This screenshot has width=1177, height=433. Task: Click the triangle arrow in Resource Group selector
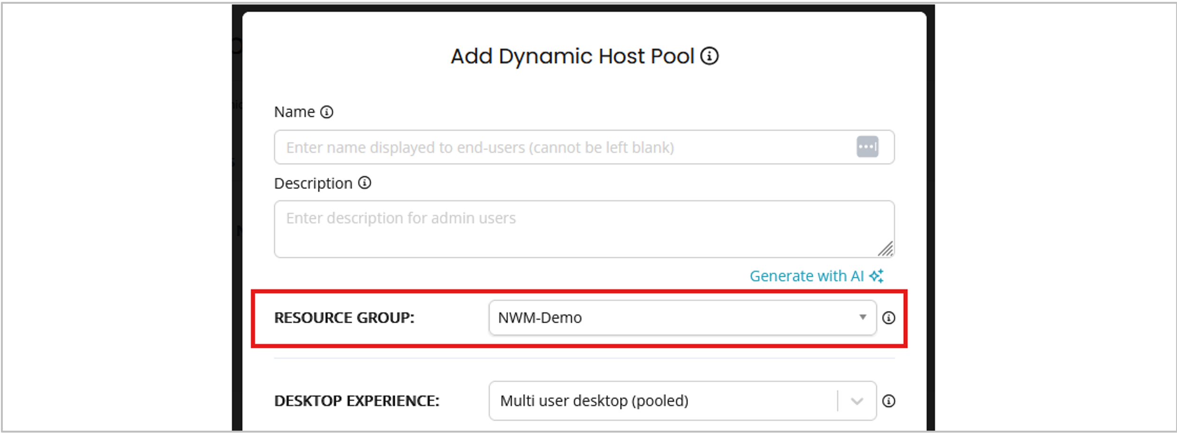[863, 318]
